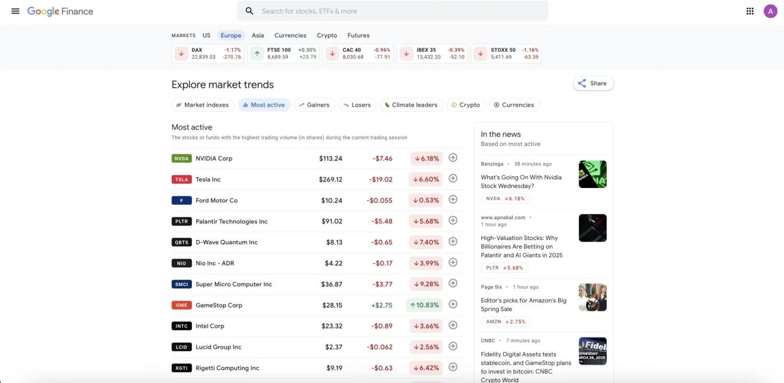Add NVIDIA Corp to watchlist

pos(453,158)
